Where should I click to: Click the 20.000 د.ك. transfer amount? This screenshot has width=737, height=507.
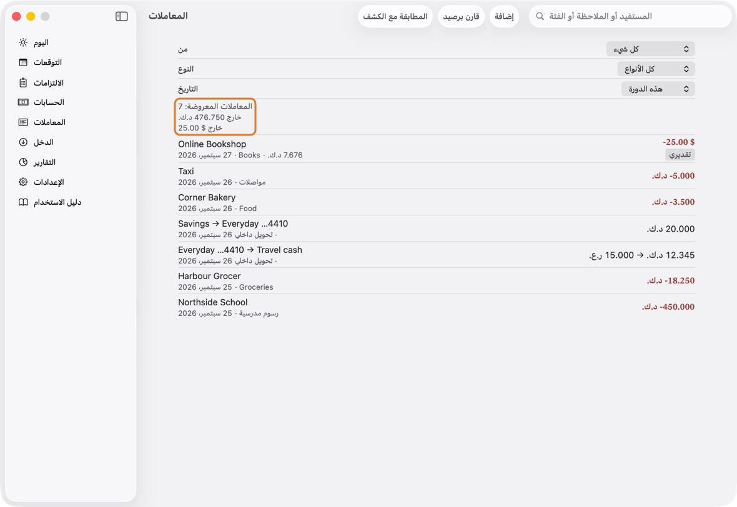point(671,229)
